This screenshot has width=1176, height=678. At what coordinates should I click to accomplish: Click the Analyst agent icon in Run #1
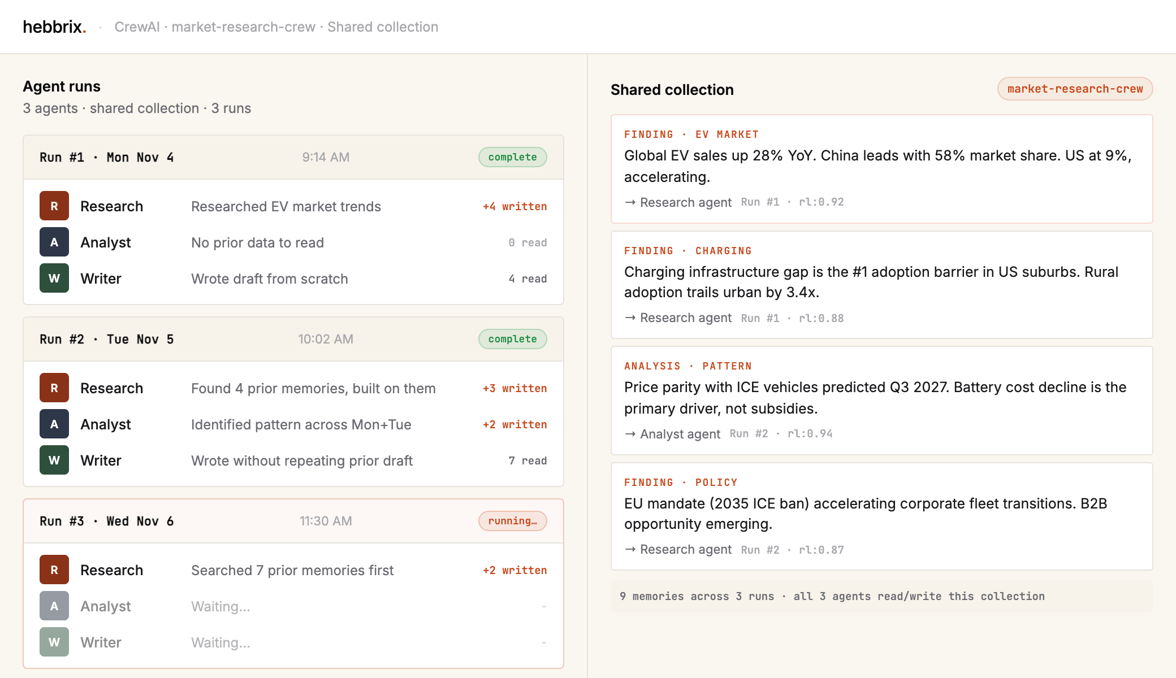(x=54, y=242)
